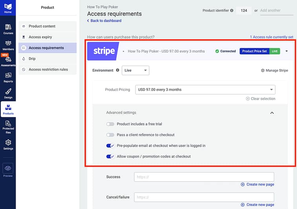Open the Environment Live dropdown

[135, 70]
